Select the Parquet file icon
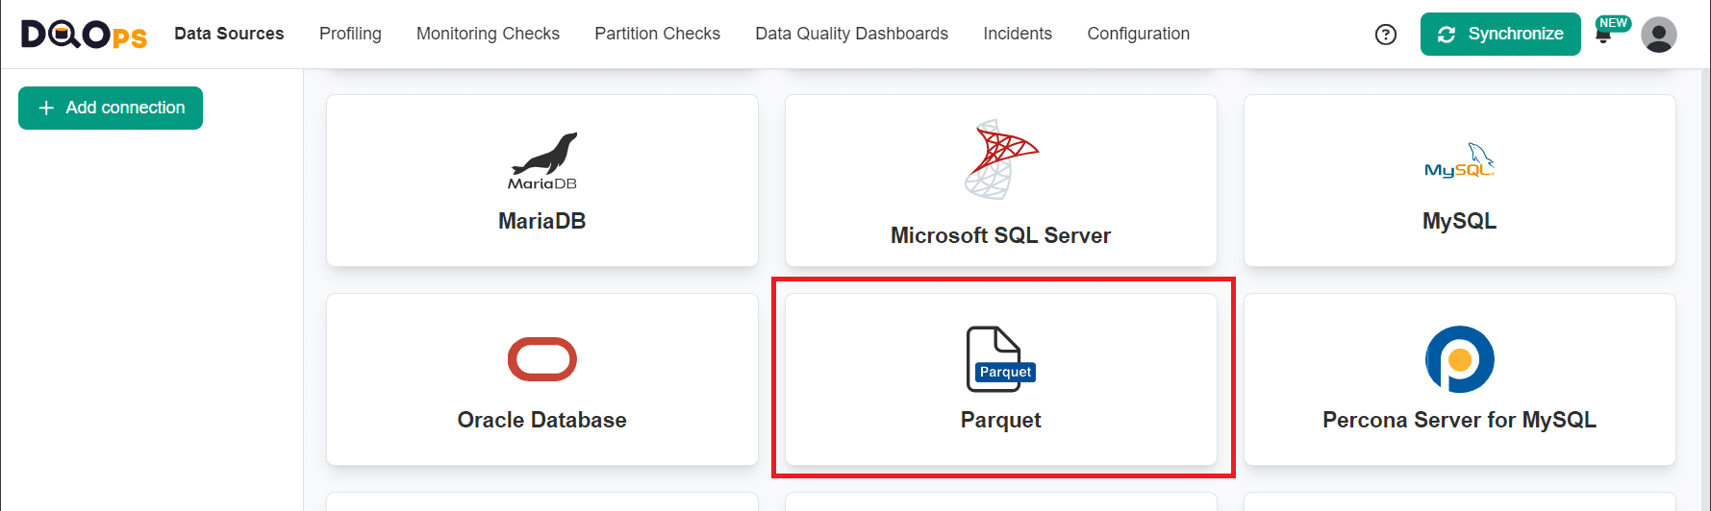The width and height of the screenshot is (1711, 511). coord(1001,359)
